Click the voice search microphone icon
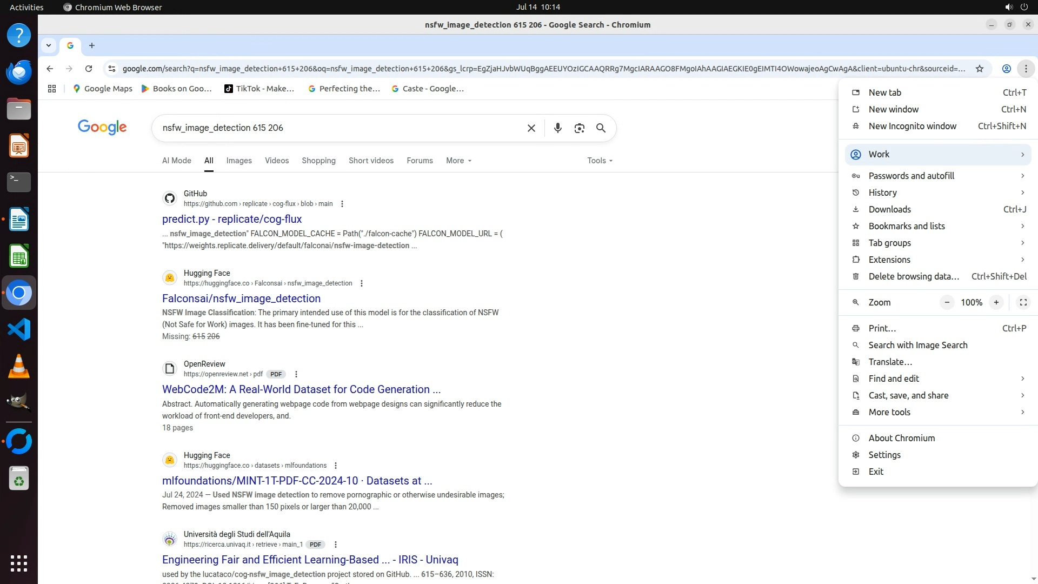 coord(557,128)
